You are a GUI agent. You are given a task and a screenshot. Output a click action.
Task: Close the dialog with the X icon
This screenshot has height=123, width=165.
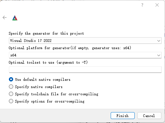(x=157, y=5)
